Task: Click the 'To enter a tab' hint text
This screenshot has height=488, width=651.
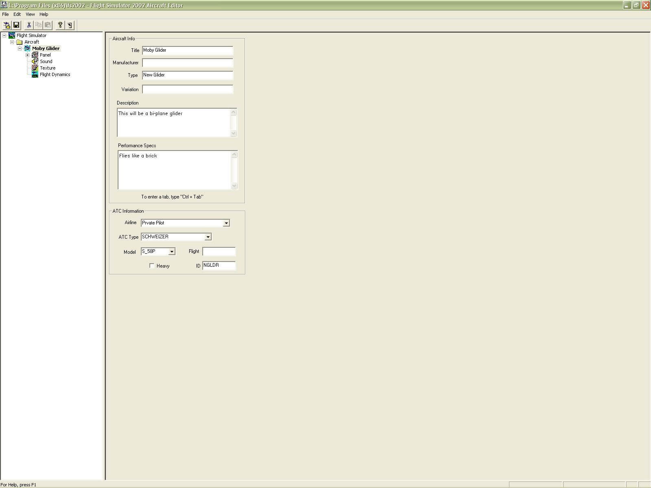Action: click(x=172, y=197)
